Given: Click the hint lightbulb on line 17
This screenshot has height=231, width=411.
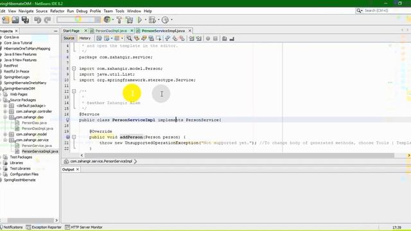Looking at the screenshot, I should (67, 120).
